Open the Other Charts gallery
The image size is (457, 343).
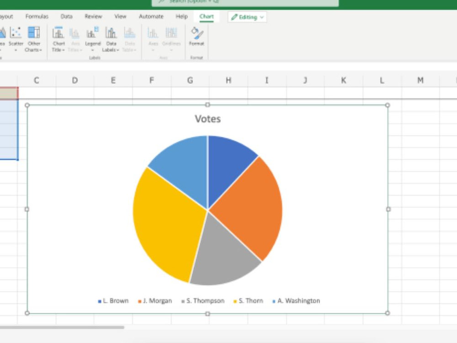coord(33,39)
